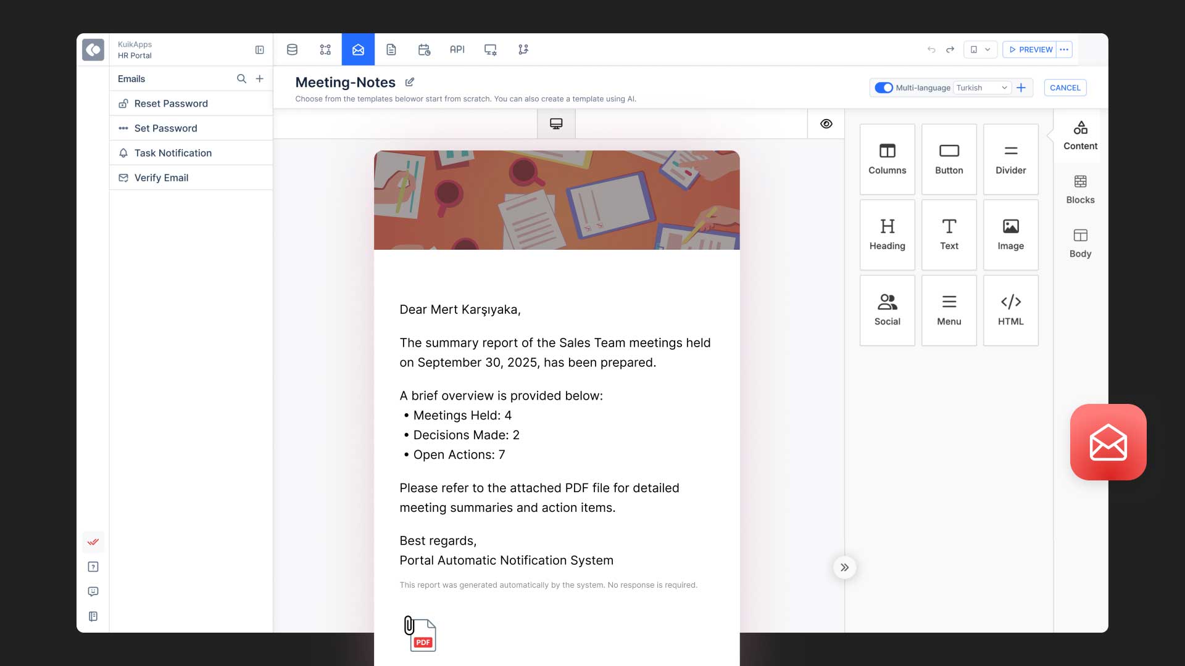This screenshot has width=1185, height=666.
Task: Open the help panel from the lower sidebar
Action: pyautogui.click(x=93, y=567)
